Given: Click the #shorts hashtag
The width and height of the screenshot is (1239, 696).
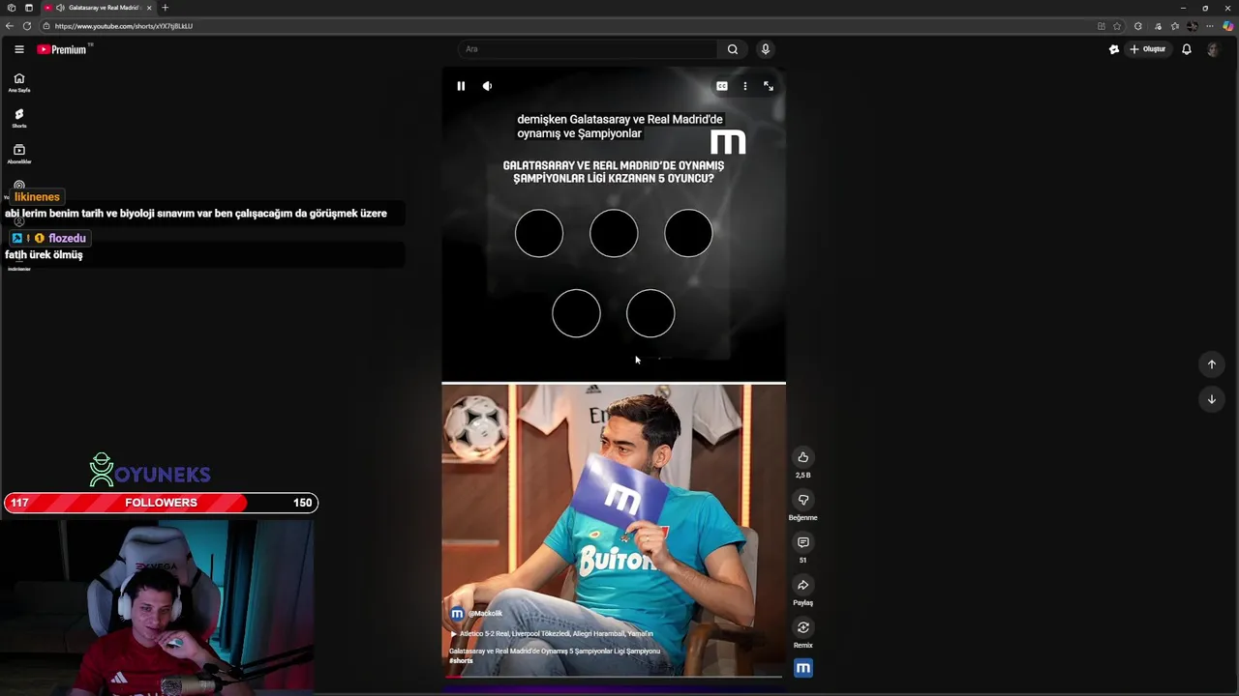Looking at the screenshot, I should tap(461, 661).
